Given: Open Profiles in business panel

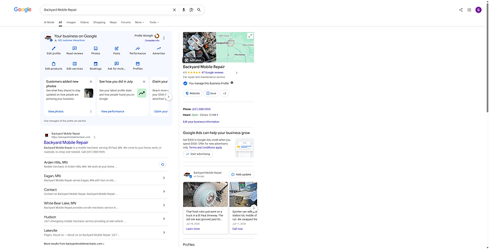Looking at the screenshot, I should tap(137, 66).
